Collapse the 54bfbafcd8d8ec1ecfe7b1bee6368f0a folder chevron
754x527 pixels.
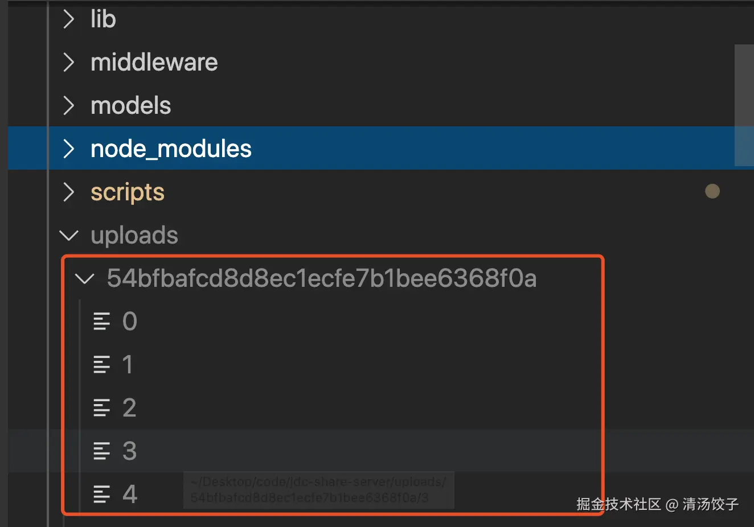coord(85,279)
